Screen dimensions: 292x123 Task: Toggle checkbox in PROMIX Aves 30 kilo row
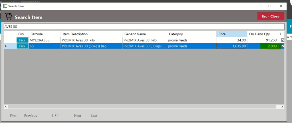283,40
